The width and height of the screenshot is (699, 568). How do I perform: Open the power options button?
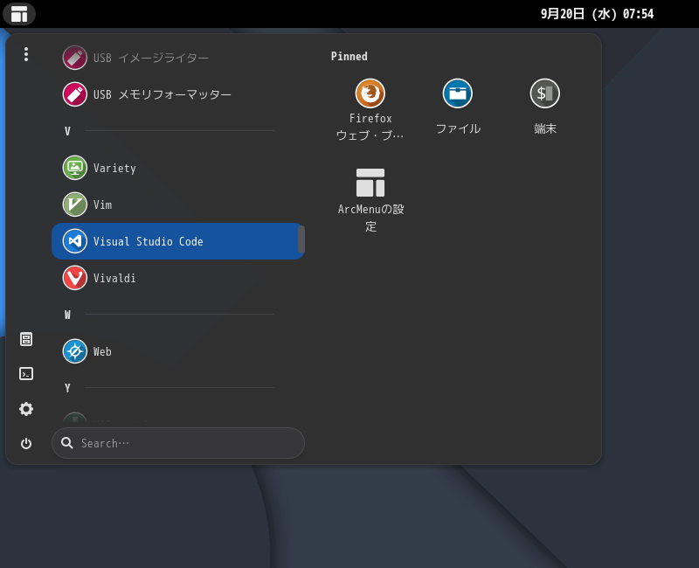click(26, 444)
